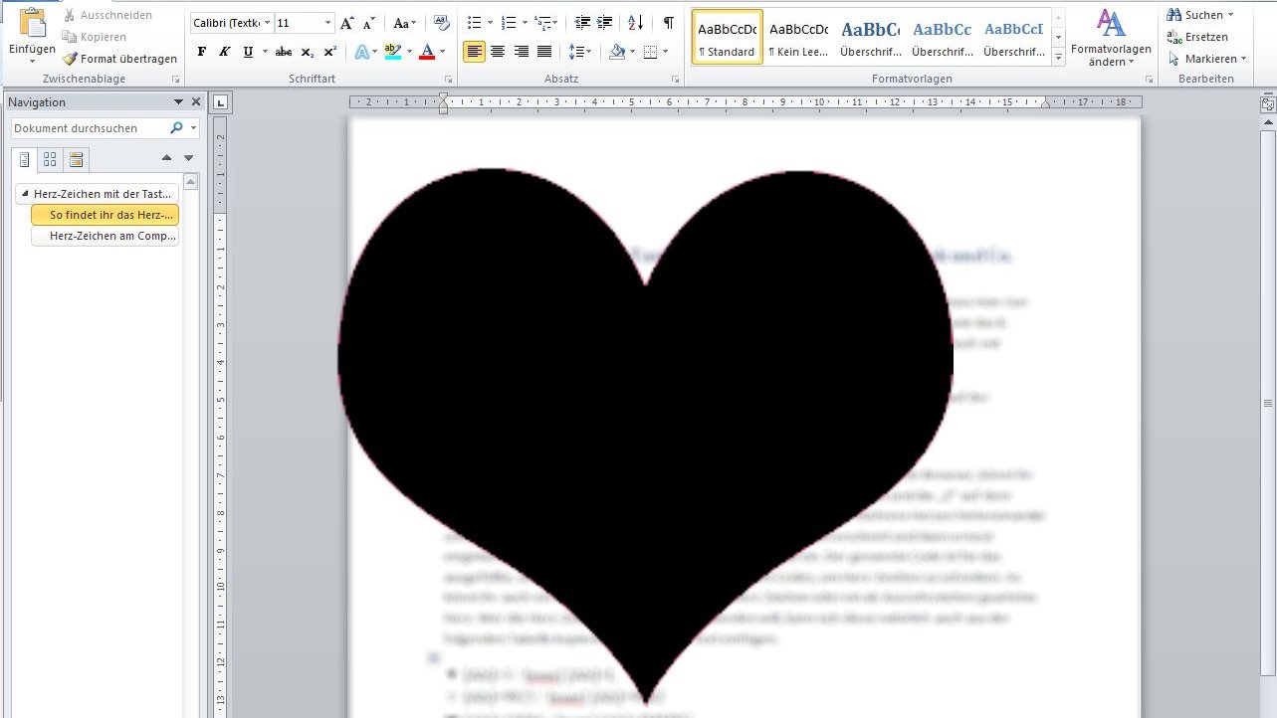Sort text with the A-Z icon
The height and width of the screenshot is (718, 1277).
pyautogui.click(x=636, y=23)
